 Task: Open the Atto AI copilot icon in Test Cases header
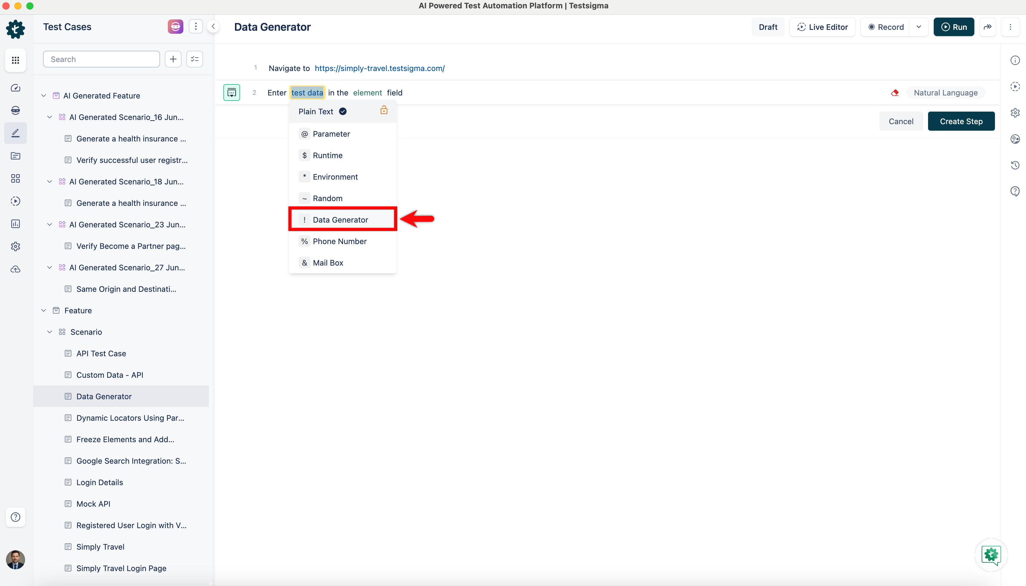pyautogui.click(x=175, y=27)
